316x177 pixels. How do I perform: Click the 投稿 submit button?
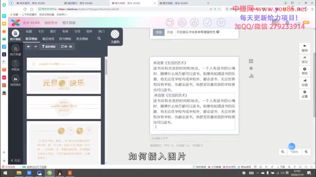[x=305, y=83]
